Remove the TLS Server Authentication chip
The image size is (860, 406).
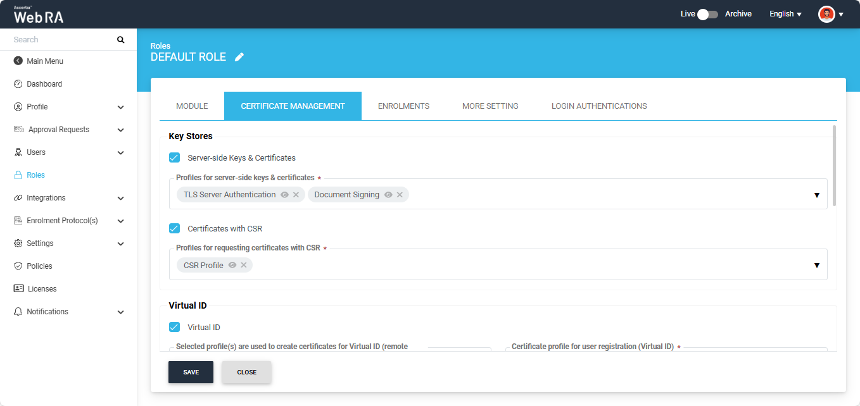(x=296, y=195)
